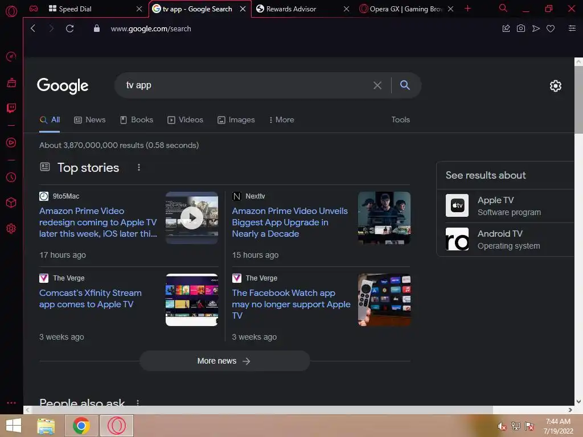Open the Tools search options

click(400, 119)
